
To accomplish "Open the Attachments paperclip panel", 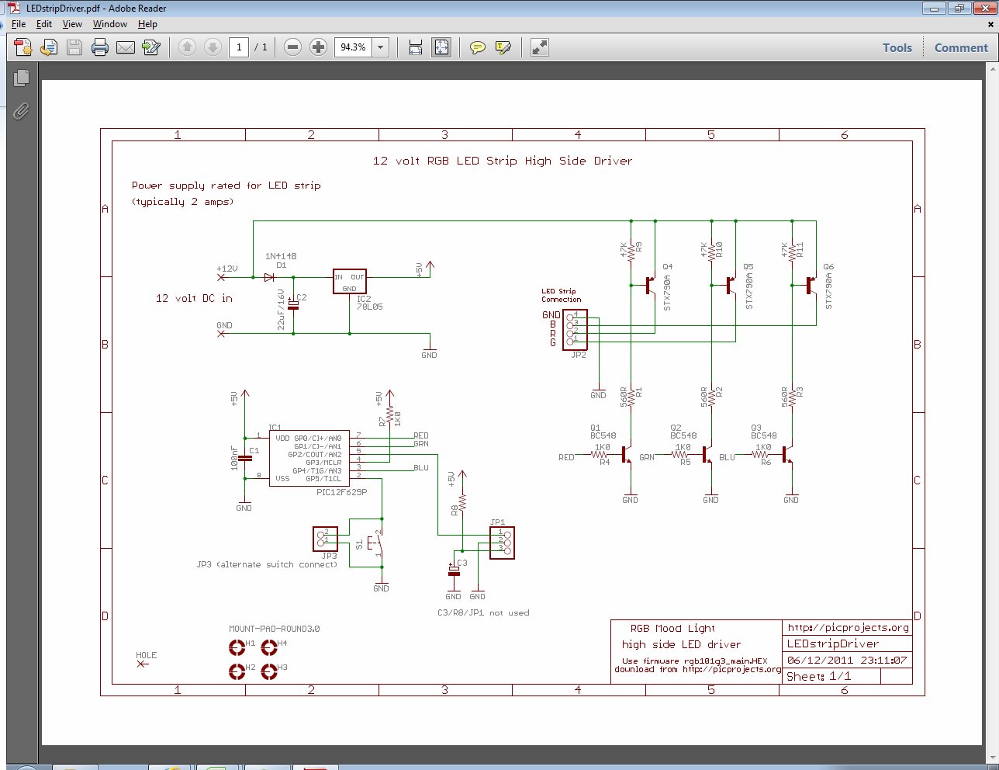I will point(21,111).
